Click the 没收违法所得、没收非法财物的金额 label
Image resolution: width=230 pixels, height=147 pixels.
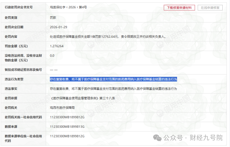(x=23, y=58)
